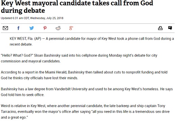Click the 'KEY WEST, Fla. (AP)' dateline text
The width and height of the screenshot is (177, 121).
point(25,39)
